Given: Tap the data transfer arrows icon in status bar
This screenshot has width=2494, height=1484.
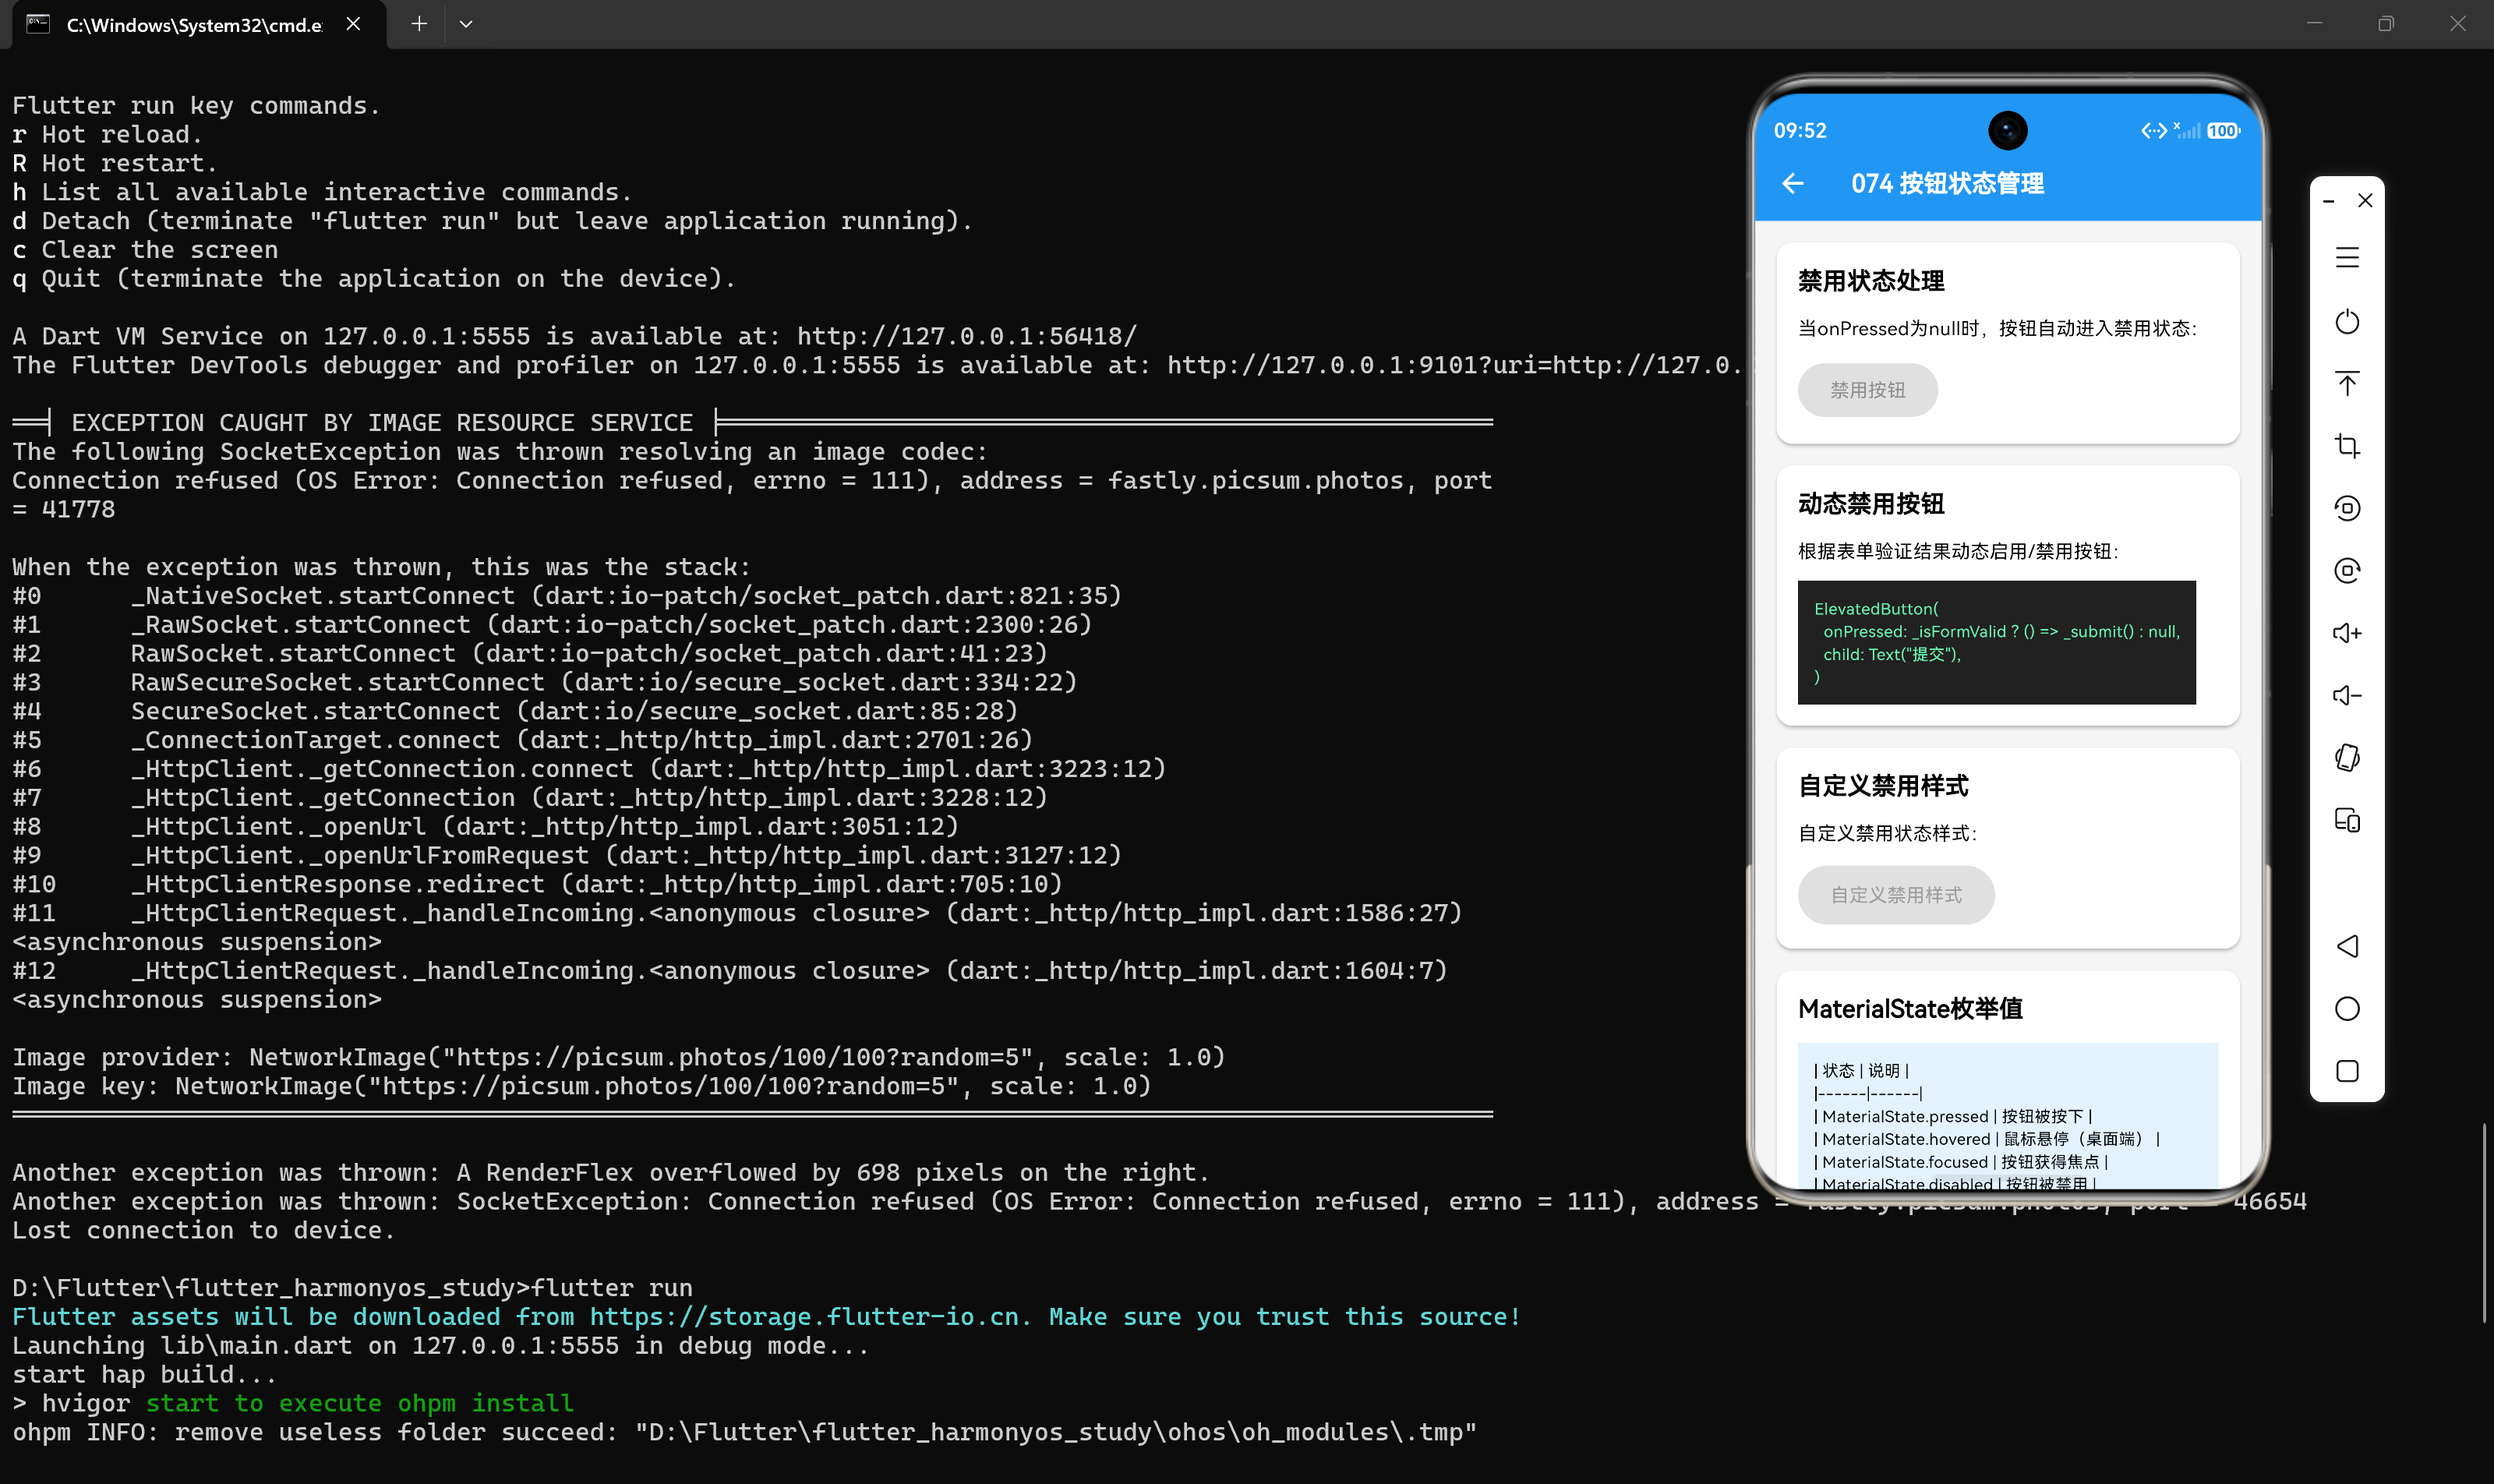Looking at the screenshot, I should (x=2154, y=131).
